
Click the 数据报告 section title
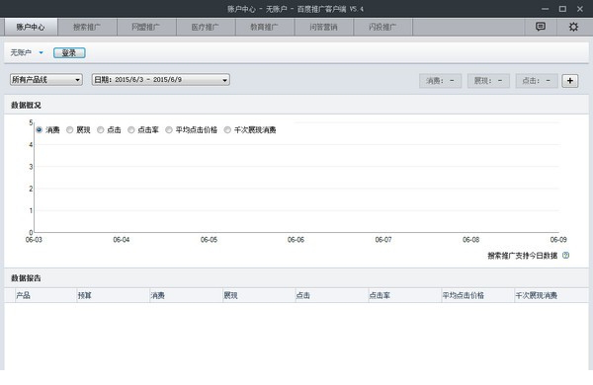click(x=26, y=278)
